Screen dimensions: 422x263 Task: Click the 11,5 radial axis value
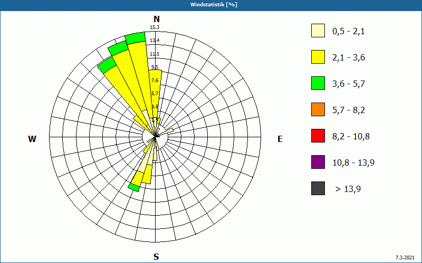pos(155,54)
